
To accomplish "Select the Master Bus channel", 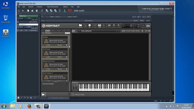I will click(28, 16).
